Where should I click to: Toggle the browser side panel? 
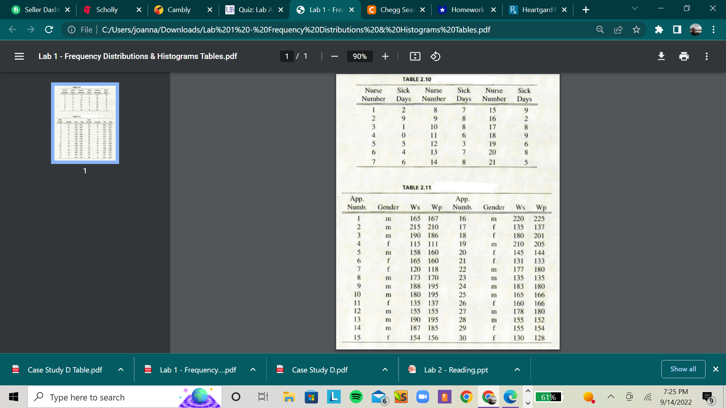[x=677, y=29]
